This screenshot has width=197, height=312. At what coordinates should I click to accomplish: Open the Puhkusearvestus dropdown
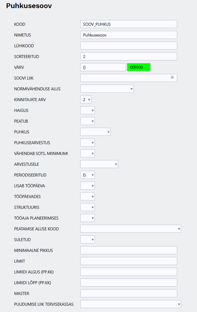click(87, 143)
